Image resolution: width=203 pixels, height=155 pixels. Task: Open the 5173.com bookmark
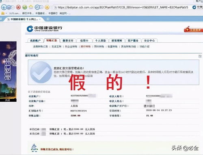[15, 13]
